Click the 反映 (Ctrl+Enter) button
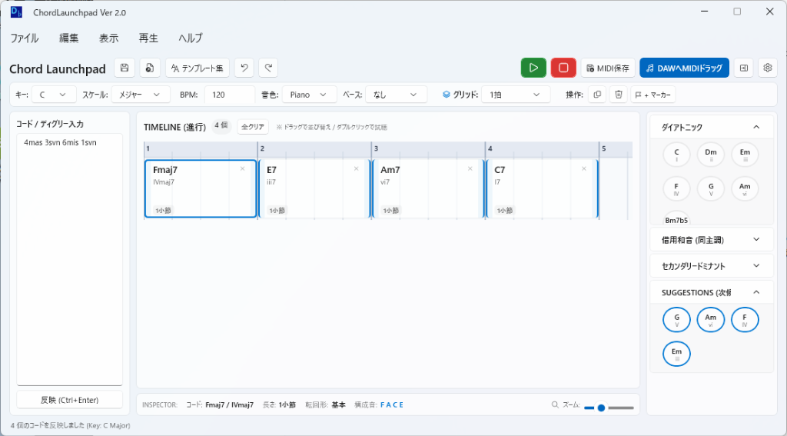 [x=69, y=400]
